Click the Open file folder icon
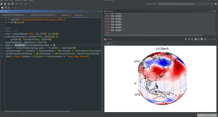 pos(5,4)
